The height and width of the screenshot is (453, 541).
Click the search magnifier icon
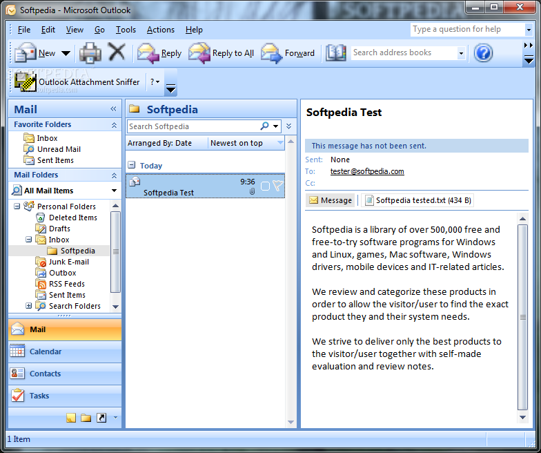point(265,126)
